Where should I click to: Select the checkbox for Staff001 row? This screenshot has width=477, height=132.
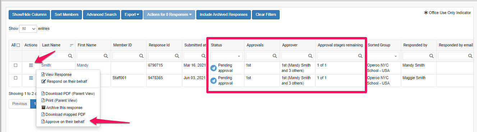[15, 78]
